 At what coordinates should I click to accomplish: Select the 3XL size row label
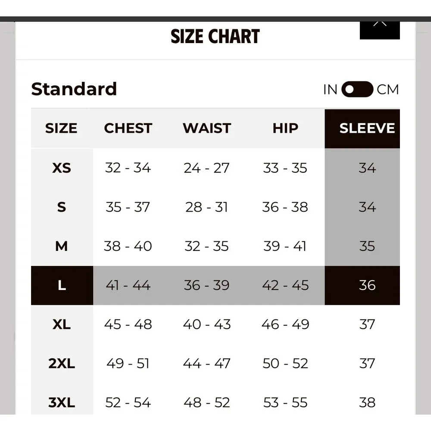tap(62, 403)
